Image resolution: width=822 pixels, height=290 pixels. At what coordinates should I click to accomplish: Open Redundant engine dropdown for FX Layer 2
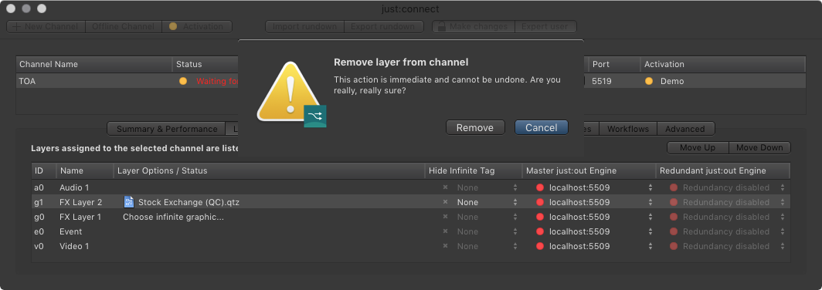(733, 202)
